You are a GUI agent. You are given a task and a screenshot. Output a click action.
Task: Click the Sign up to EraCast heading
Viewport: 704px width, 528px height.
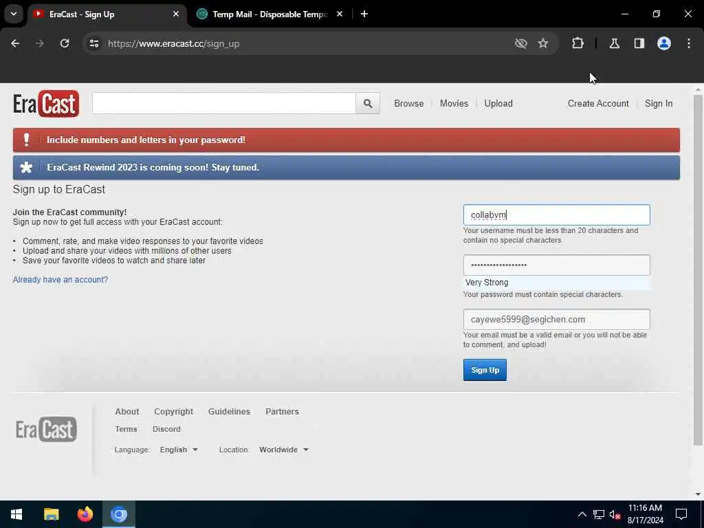tap(59, 190)
